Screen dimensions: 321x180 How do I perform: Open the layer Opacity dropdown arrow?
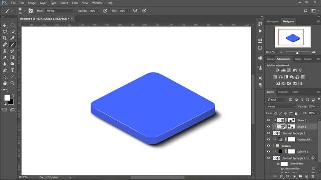(x=318, y=106)
